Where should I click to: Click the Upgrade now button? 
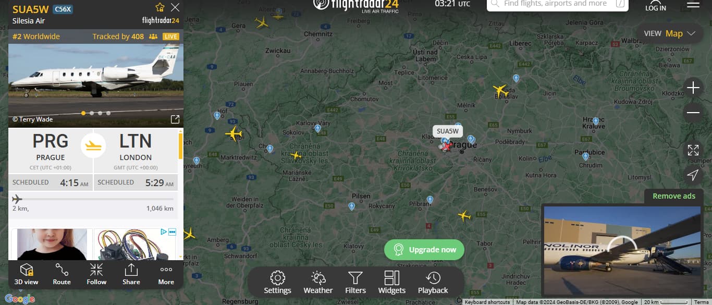click(424, 250)
